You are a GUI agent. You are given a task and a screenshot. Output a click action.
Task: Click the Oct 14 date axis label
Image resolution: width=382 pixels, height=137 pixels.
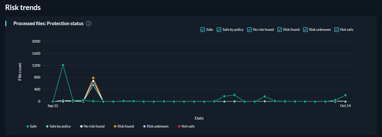coord(345,106)
